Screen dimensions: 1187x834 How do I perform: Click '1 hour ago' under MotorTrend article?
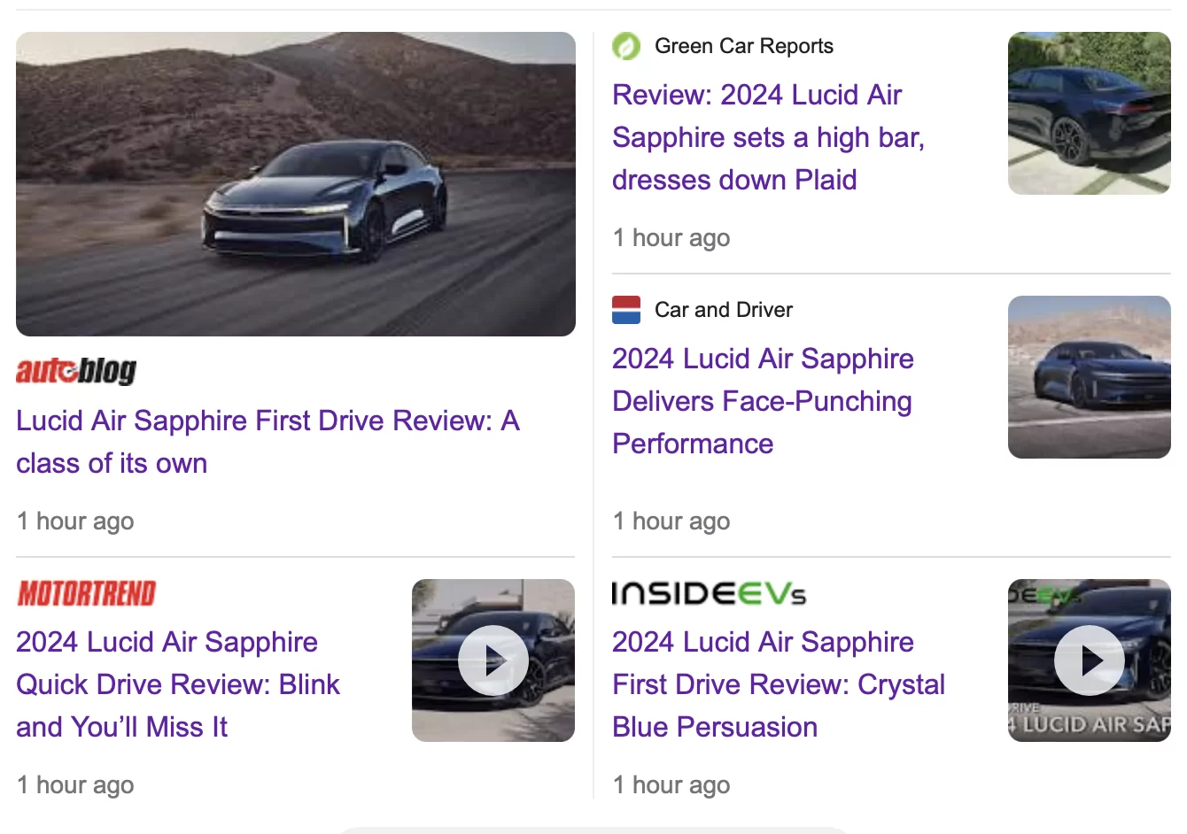(x=75, y=784)
